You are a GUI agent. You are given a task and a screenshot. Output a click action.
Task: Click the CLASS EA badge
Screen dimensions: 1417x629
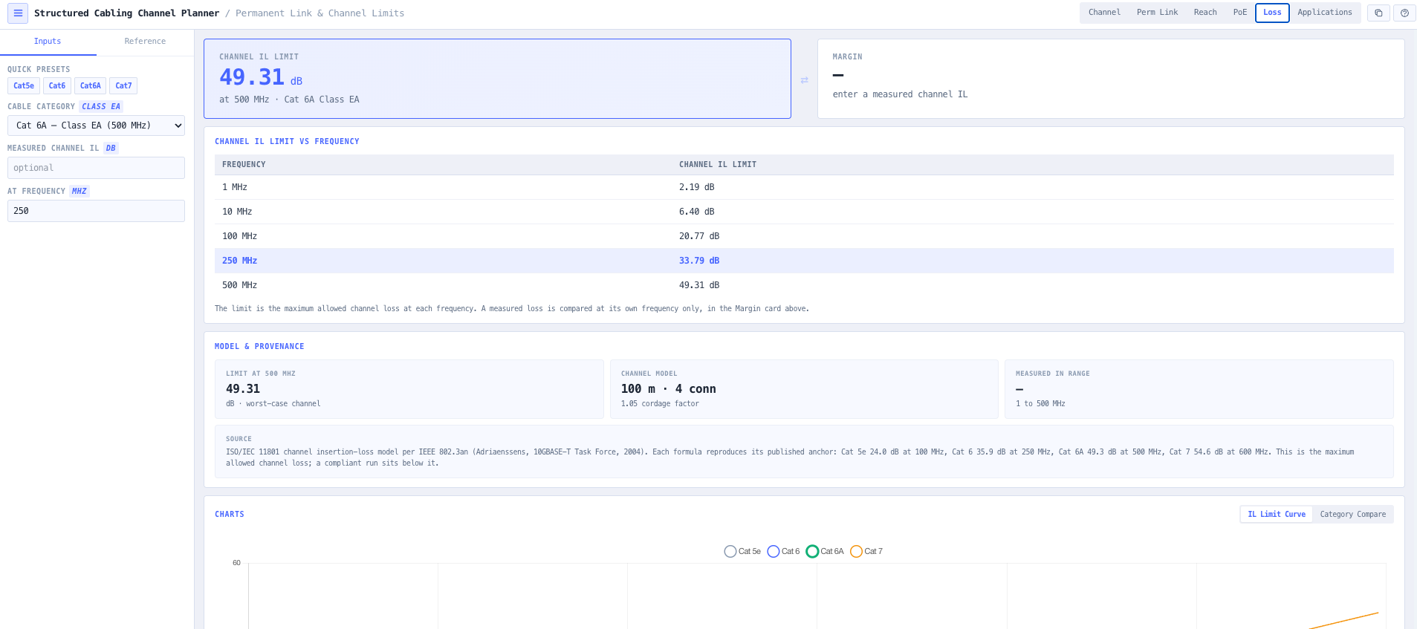101,107
